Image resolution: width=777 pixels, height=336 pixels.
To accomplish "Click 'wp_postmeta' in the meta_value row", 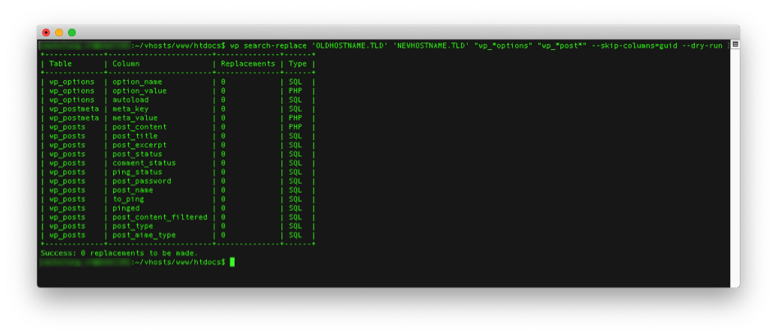I will [x=74, y=118].
